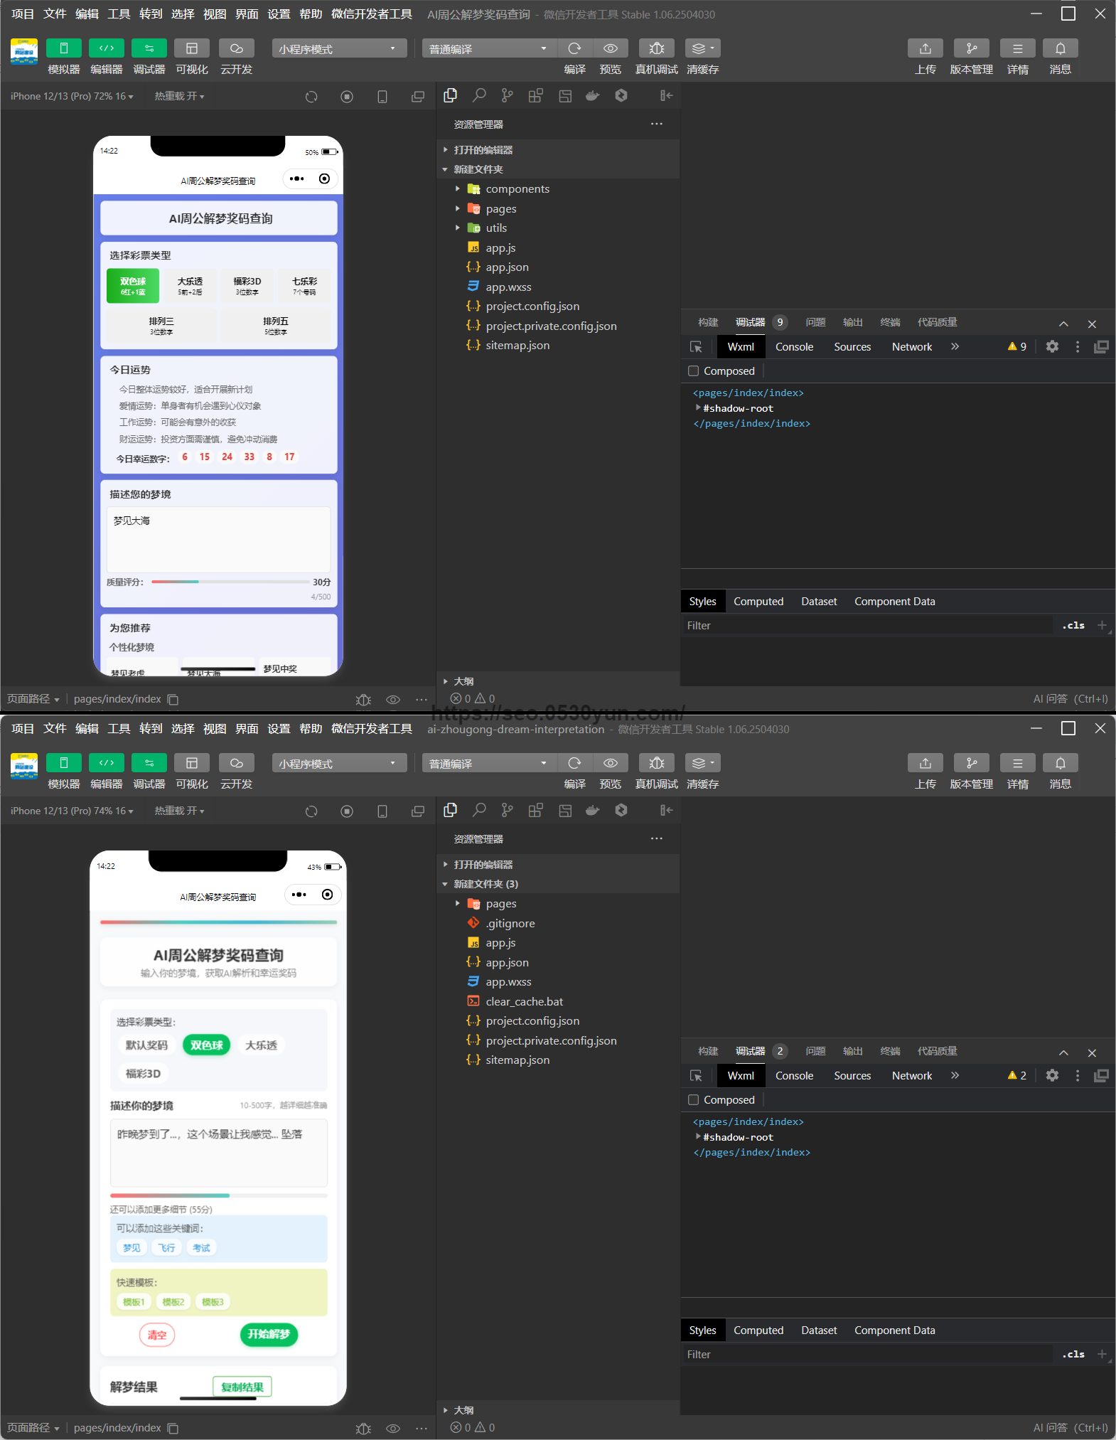Click 上传 upload icon in ai-zhougong-dream-interpretation window

click(x=925, y=763)
